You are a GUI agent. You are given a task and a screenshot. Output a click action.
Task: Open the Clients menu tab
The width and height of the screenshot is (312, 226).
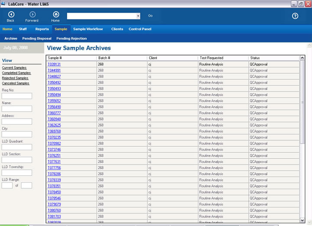pos(117,29)
